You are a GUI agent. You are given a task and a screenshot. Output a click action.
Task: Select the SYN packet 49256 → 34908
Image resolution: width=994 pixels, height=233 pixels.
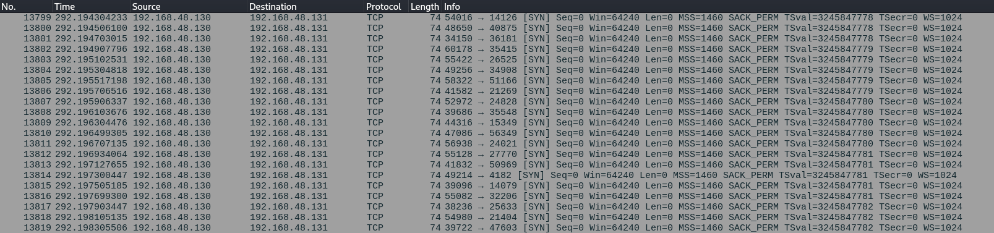(x=497, y=70)
